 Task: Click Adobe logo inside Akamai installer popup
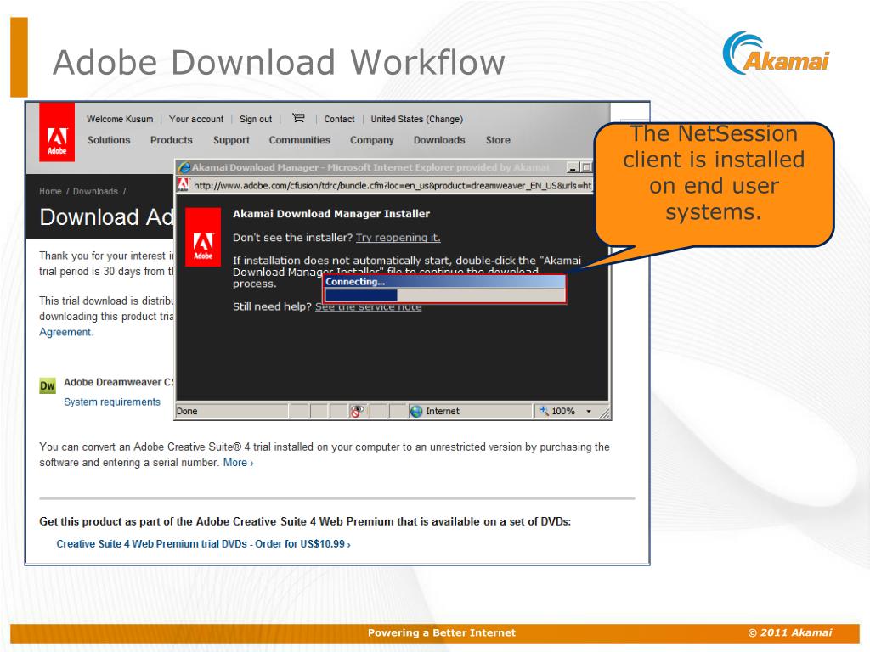coord(202,238)
